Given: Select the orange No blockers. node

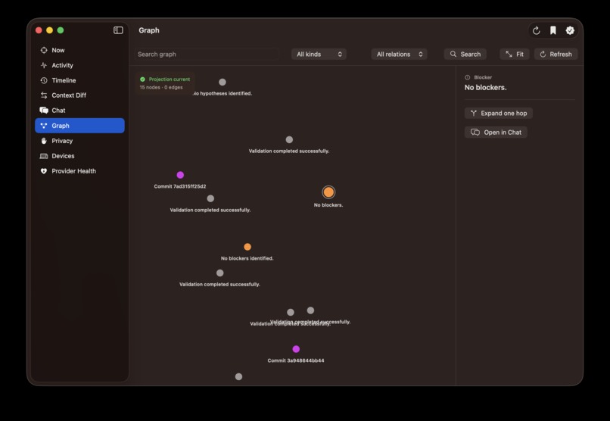Looking at the screenshot, I should (x=328, y=192).
